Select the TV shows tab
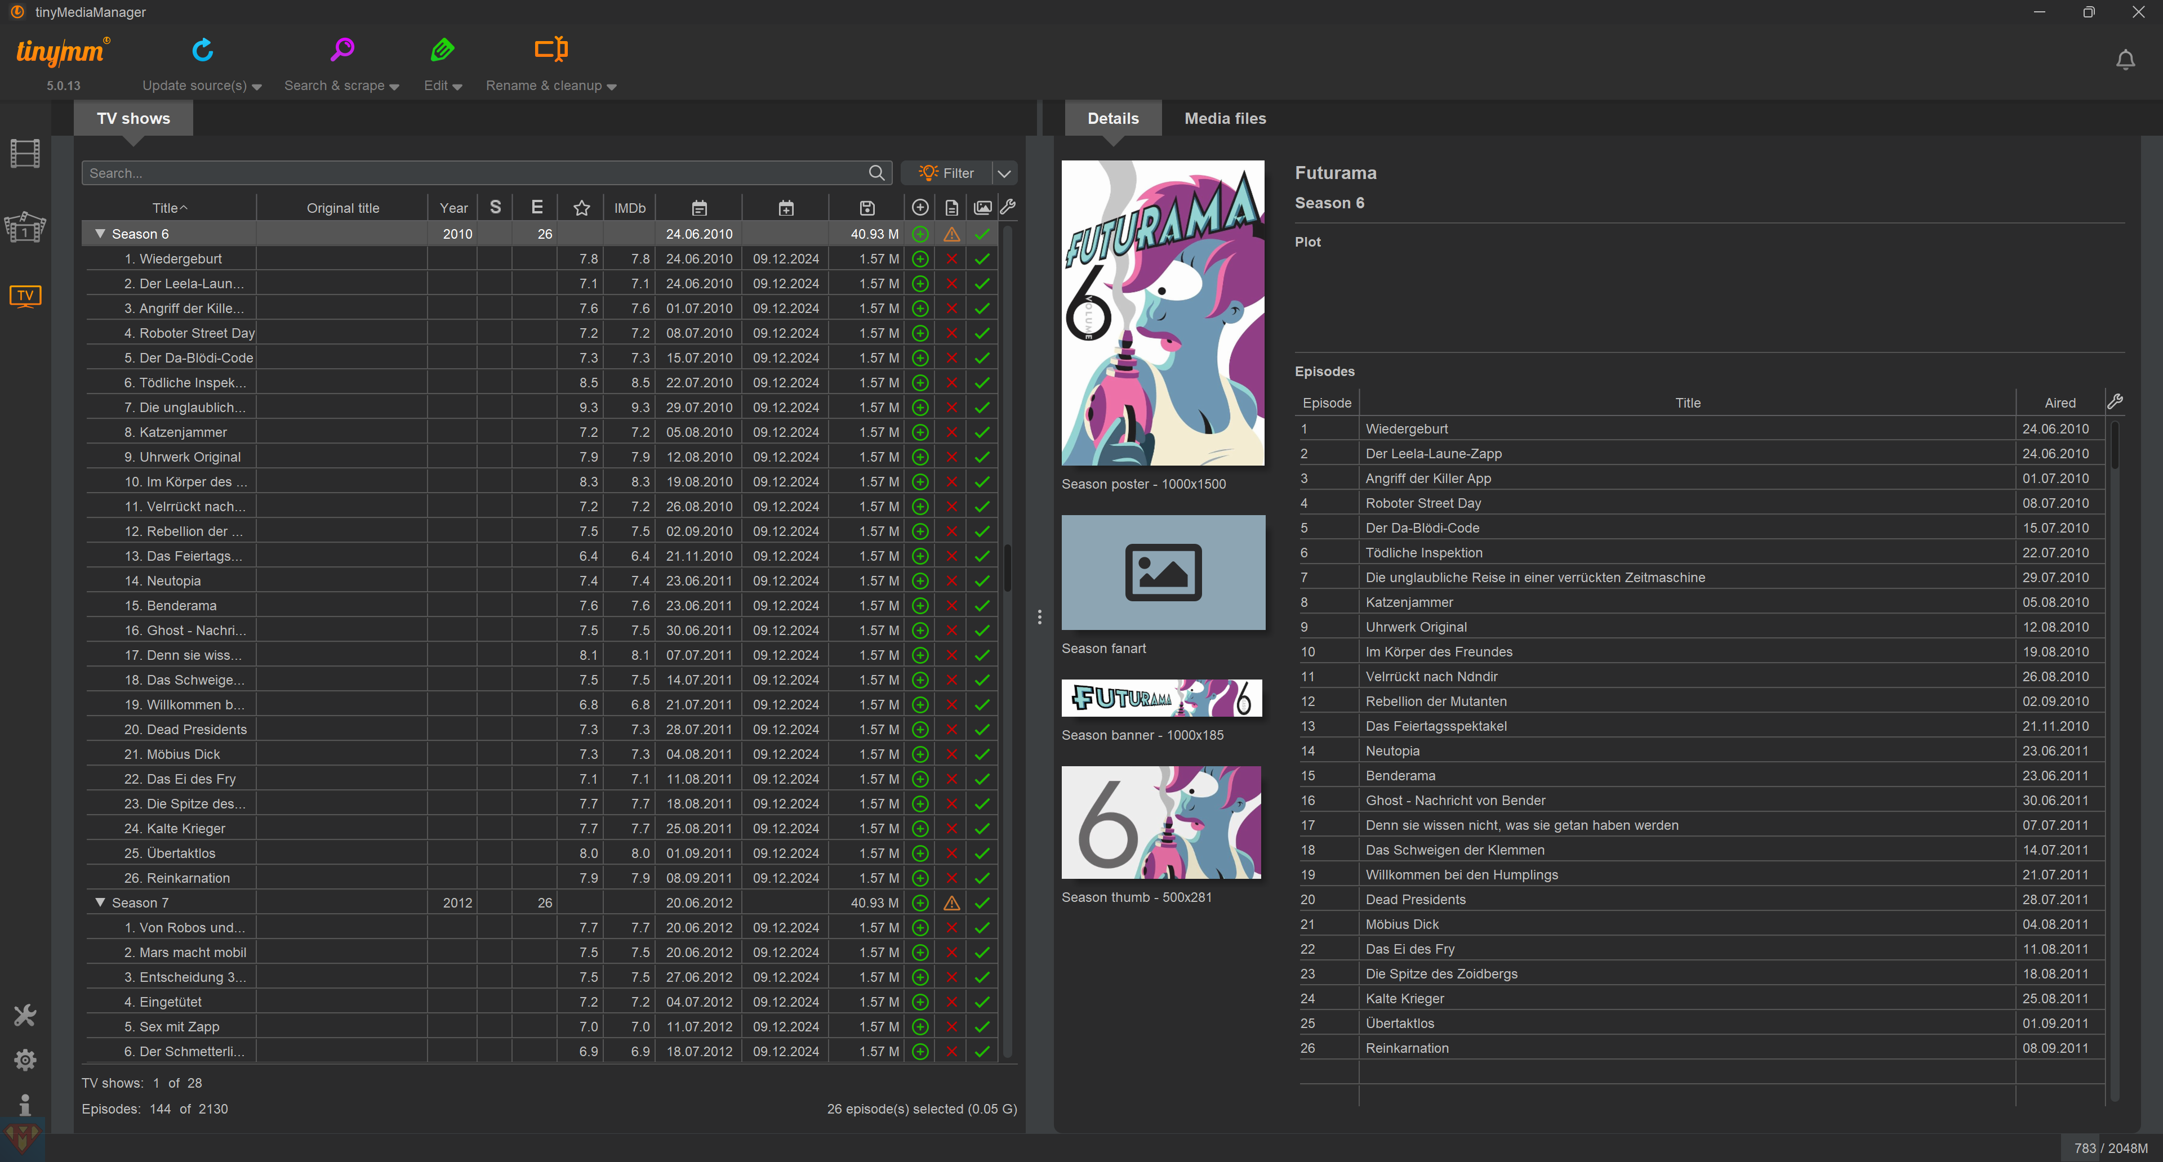This screenshot has height=1162, width=2163. click(x=133, y=118)
